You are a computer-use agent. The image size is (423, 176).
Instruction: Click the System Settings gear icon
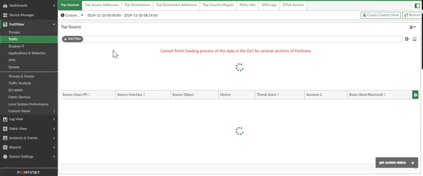tap(5, 157)
